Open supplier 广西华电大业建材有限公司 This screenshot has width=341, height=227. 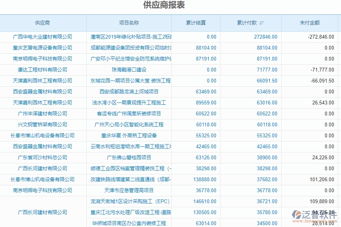(43, 37)
